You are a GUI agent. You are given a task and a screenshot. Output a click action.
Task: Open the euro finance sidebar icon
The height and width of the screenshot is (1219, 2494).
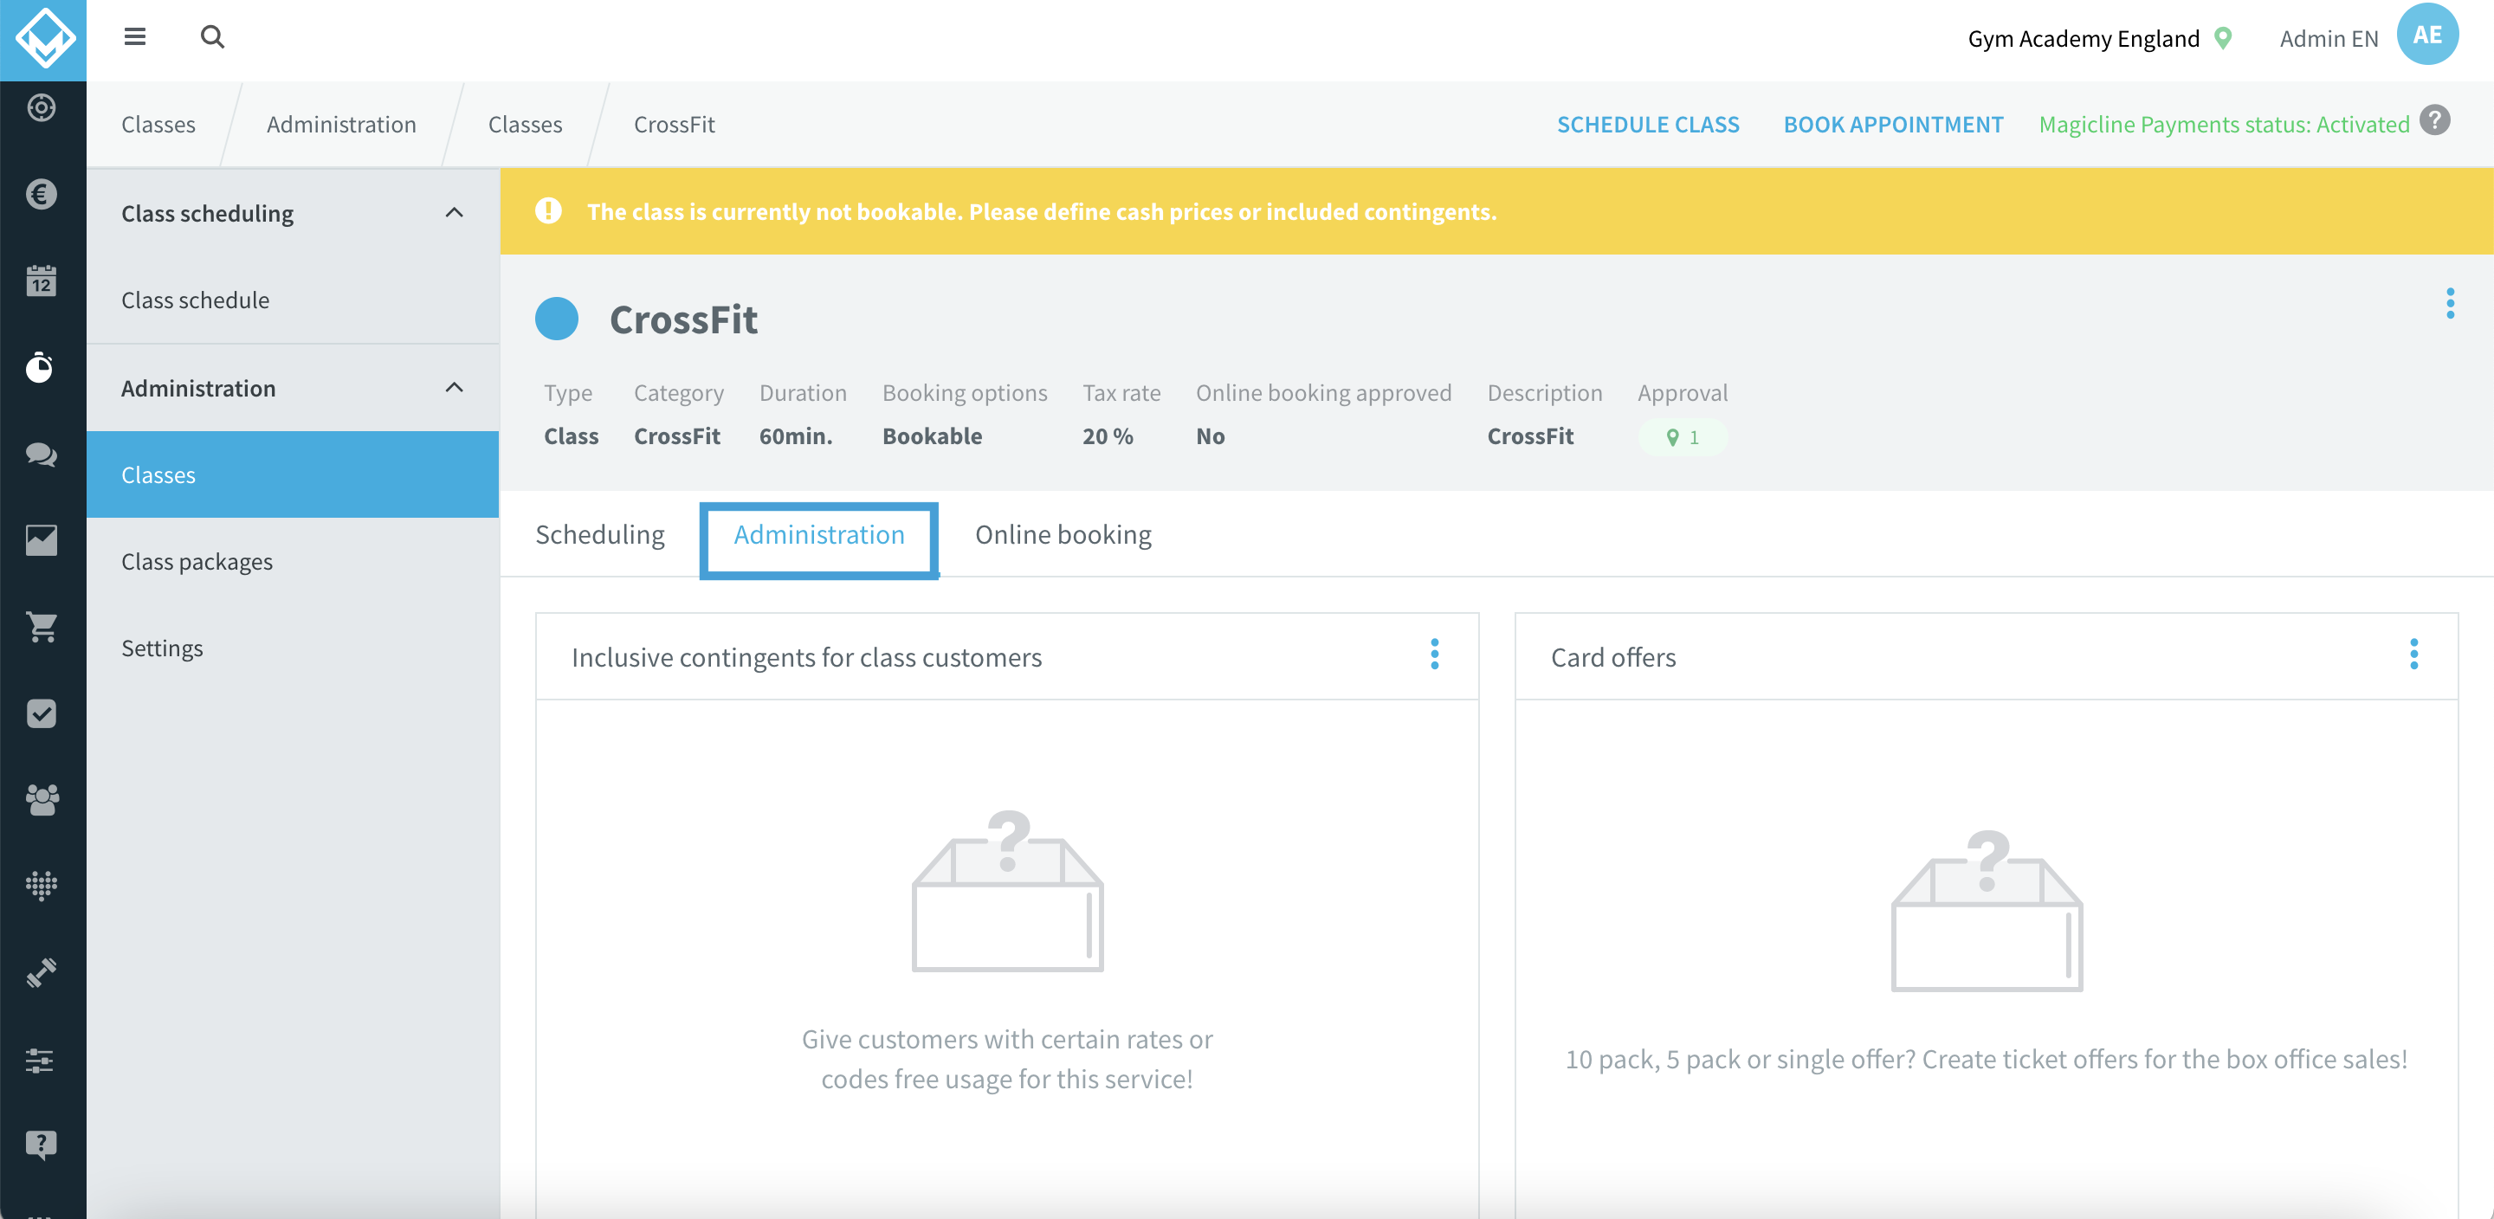(x=42, y=194)
